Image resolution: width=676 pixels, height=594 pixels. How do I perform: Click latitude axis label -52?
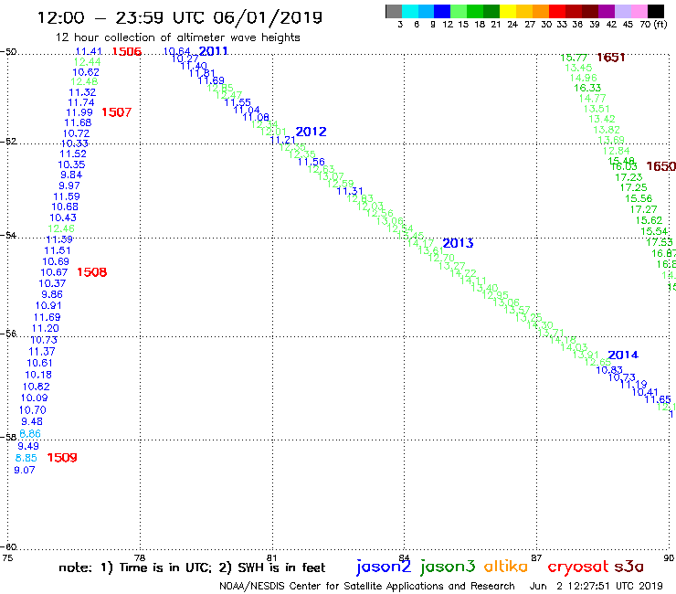pyautogui.click(x=8, y=142)
